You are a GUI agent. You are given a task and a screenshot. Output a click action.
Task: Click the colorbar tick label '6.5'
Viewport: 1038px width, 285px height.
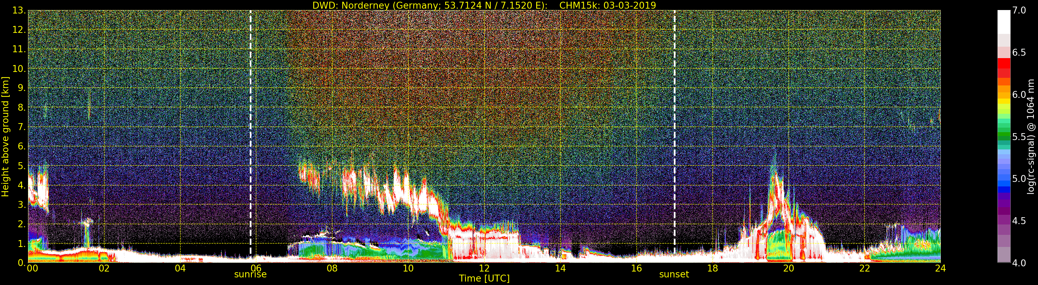(1019, 53)
